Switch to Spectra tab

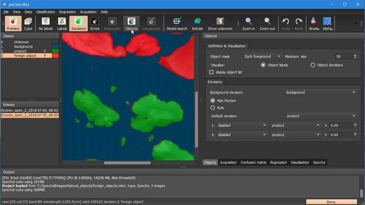click(319, 162)
